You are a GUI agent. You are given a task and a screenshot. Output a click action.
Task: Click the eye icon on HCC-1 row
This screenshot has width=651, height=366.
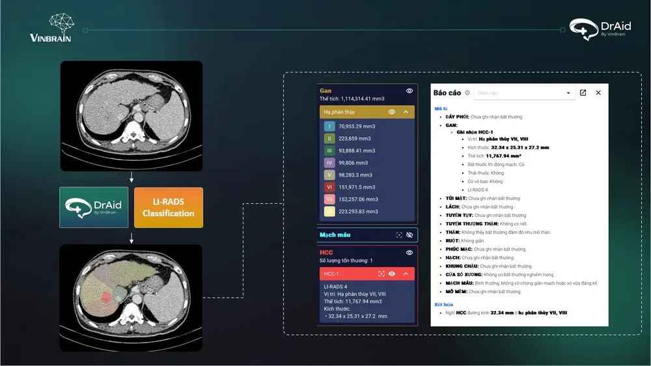[392, 274]
